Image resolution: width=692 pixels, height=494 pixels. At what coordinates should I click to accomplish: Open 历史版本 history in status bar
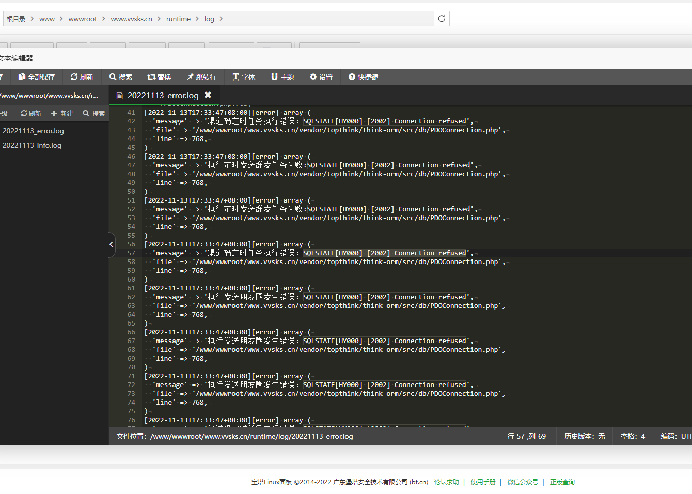(584, 436)
